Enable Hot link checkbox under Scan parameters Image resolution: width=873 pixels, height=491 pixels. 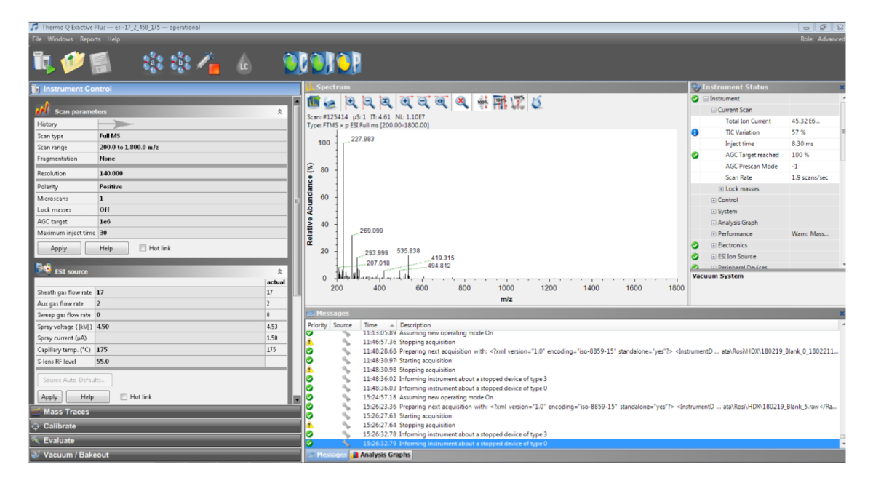[143, 248]
